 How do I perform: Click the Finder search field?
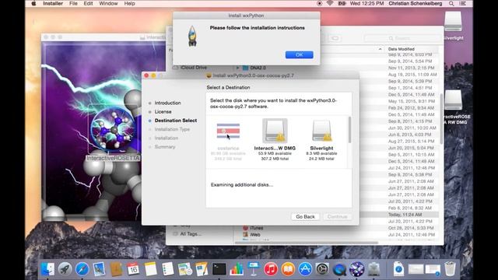tap(402, 38)
